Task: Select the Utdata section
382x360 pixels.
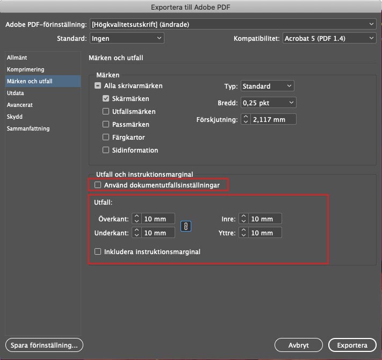Action: click(x=43, y=93)
